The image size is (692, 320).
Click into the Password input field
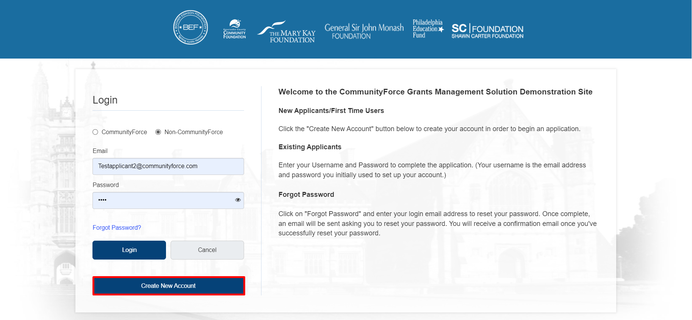(163, 200)
